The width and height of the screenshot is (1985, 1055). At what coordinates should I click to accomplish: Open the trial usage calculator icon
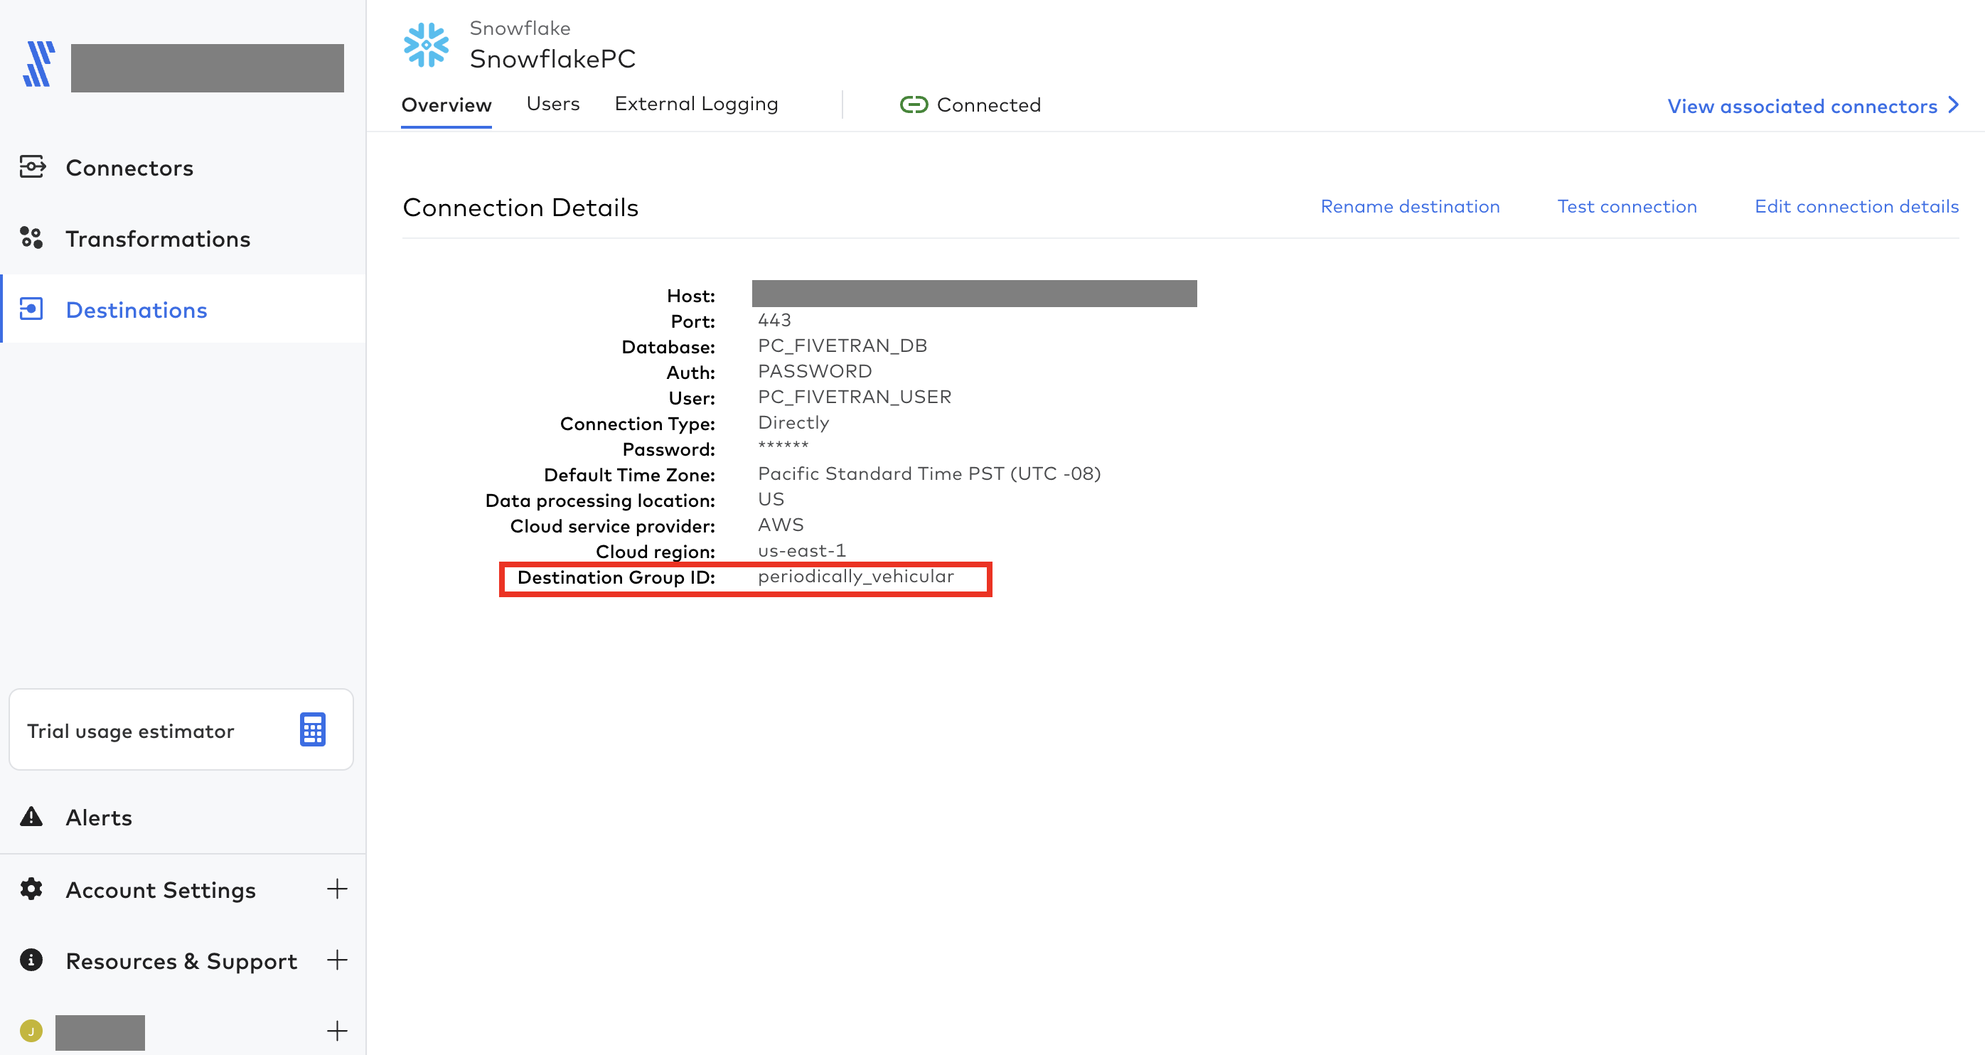(x=312, y=729)
